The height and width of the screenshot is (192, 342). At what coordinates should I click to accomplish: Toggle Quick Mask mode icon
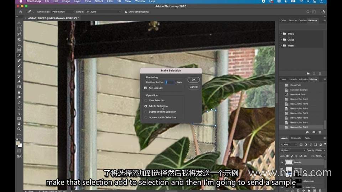coord(19,151)
